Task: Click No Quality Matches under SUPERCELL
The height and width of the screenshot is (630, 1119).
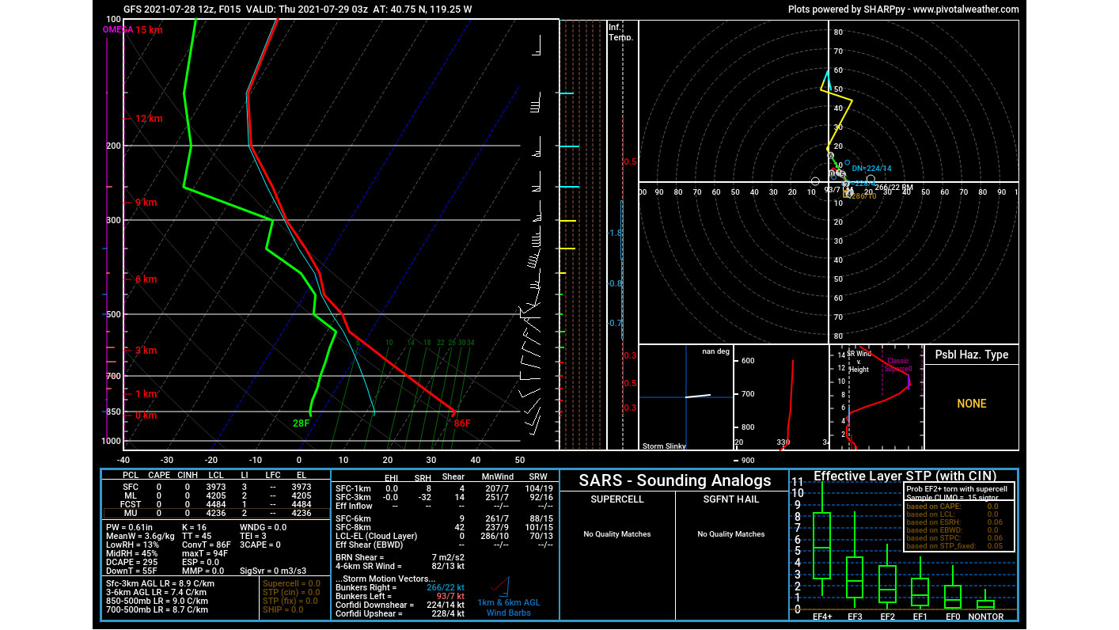Action: pos(617,534)
